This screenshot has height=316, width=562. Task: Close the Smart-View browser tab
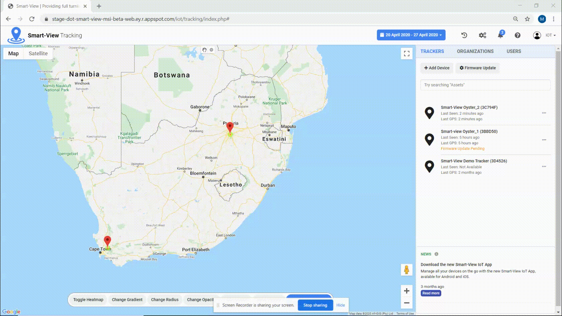(x=85, y=6)
